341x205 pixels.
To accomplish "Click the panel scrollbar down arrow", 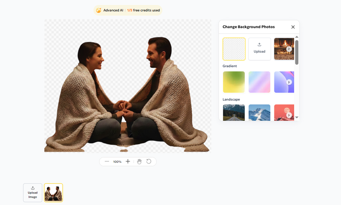I will pos(297,117).
